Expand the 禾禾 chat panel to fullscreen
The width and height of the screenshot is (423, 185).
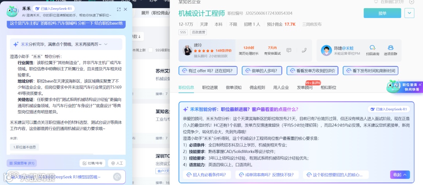[119, 9]
